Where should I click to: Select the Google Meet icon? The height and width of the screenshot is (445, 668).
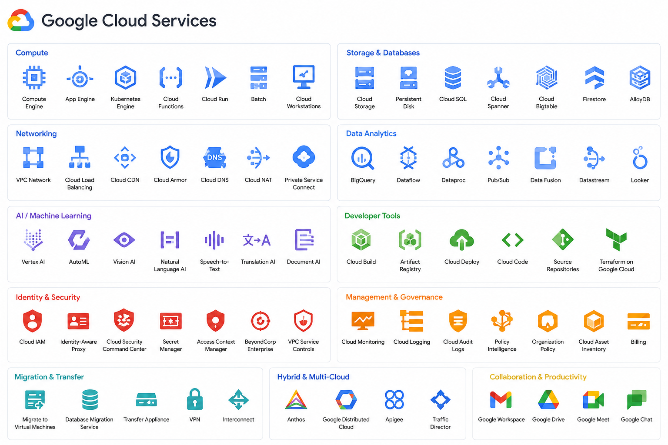pos(593,400)
